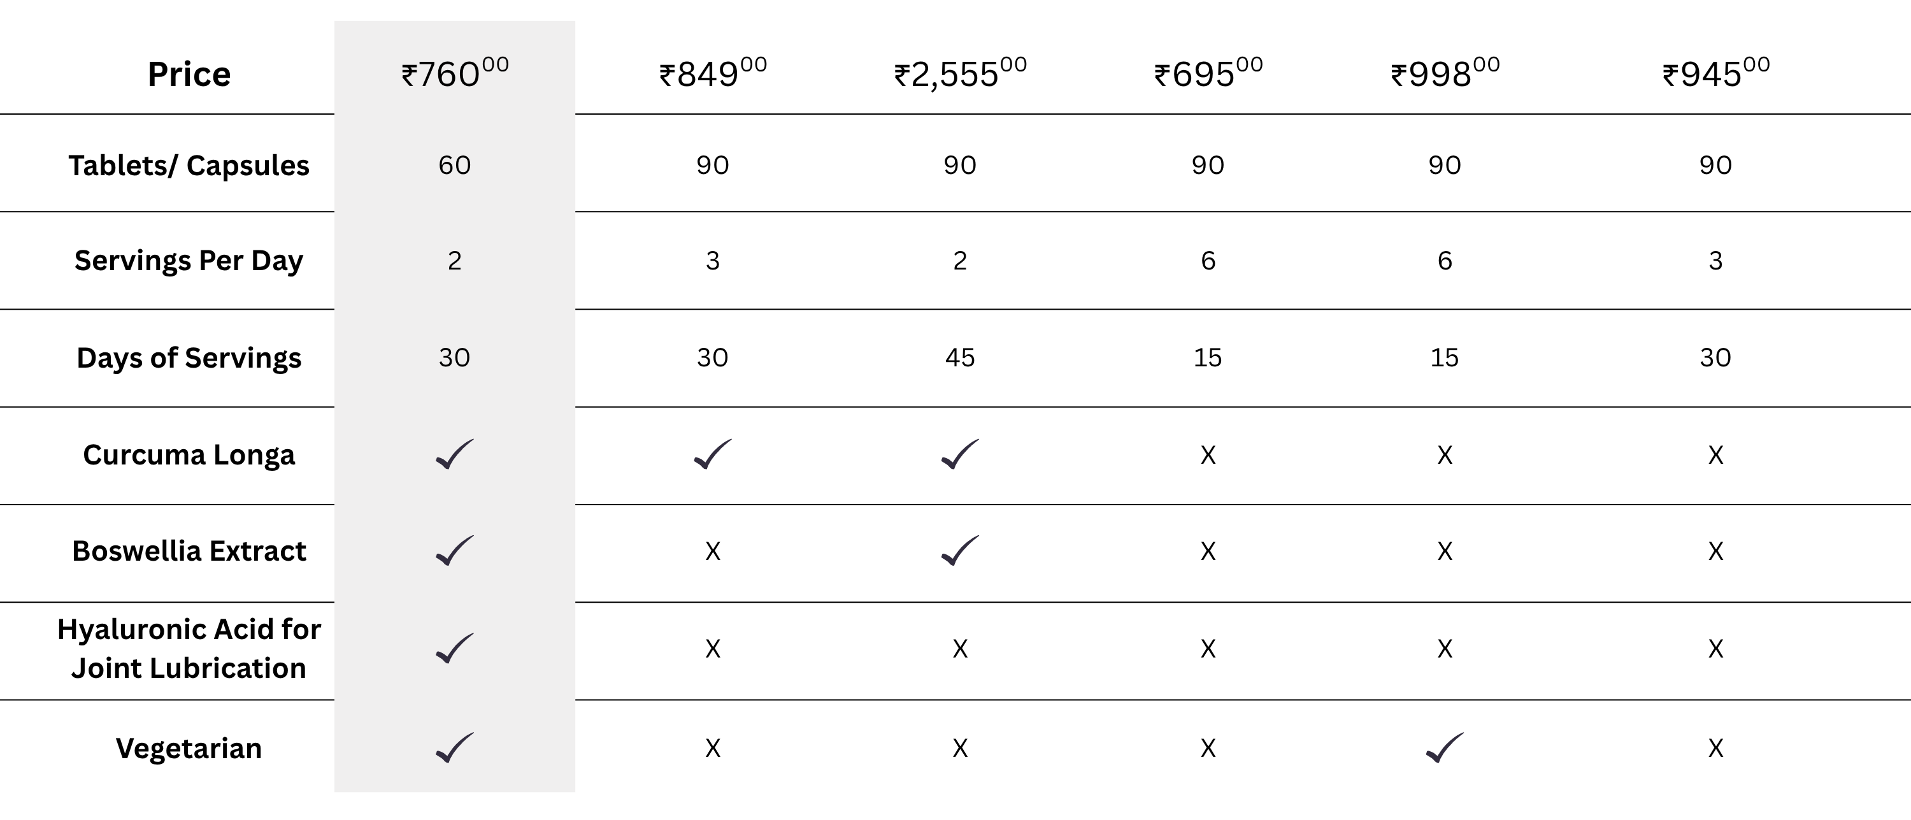Click the Curcuma Longa checkmark under ₹760
This screenshot has height=820, width=1911.
(x=454, y=454)
